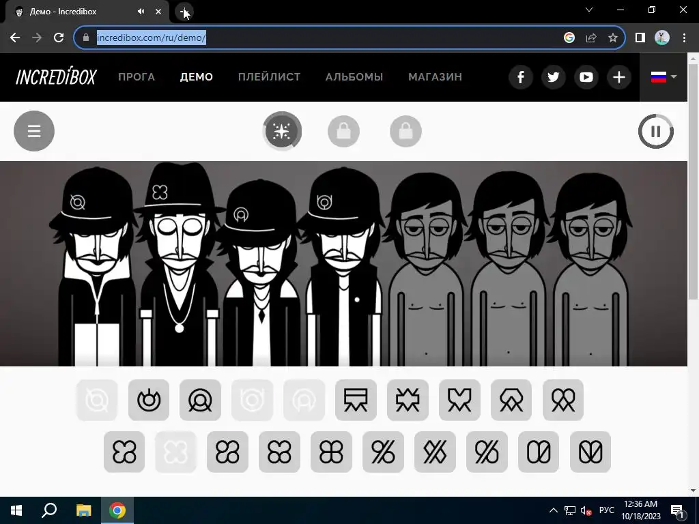
Task: Select the second beat icon in the top row
Action: click(148, 400)
